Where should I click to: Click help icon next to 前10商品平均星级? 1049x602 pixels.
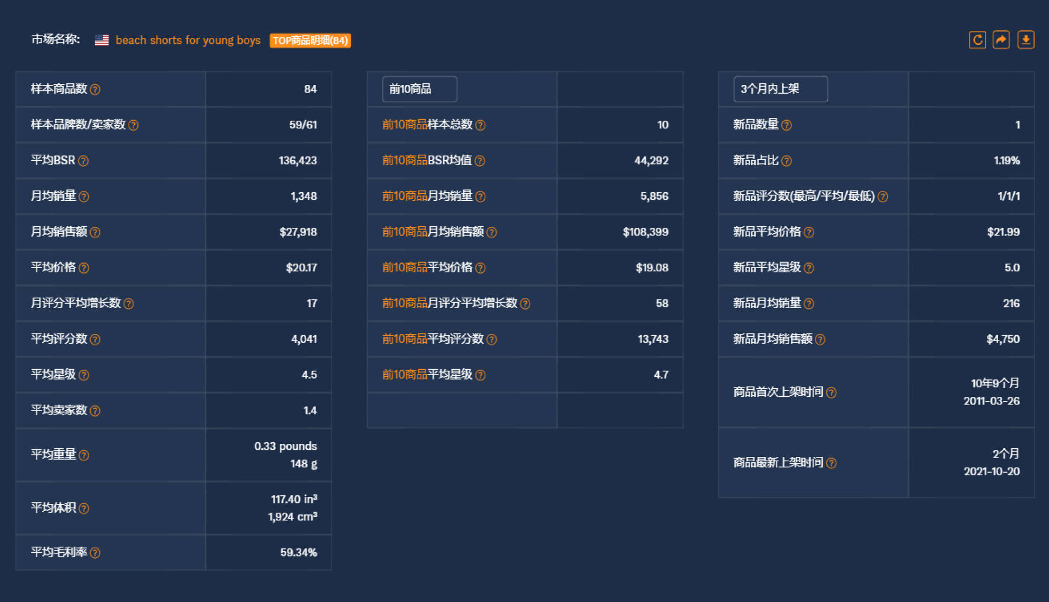coord(480,375)
